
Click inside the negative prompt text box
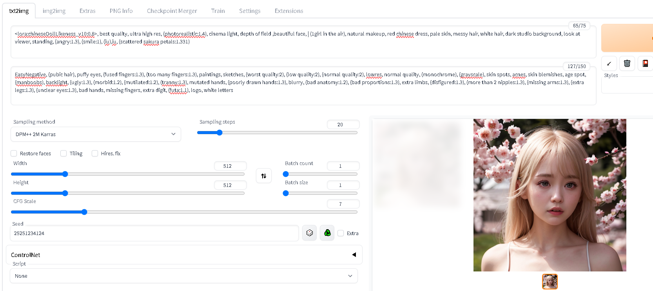click(x=303, y=86)
